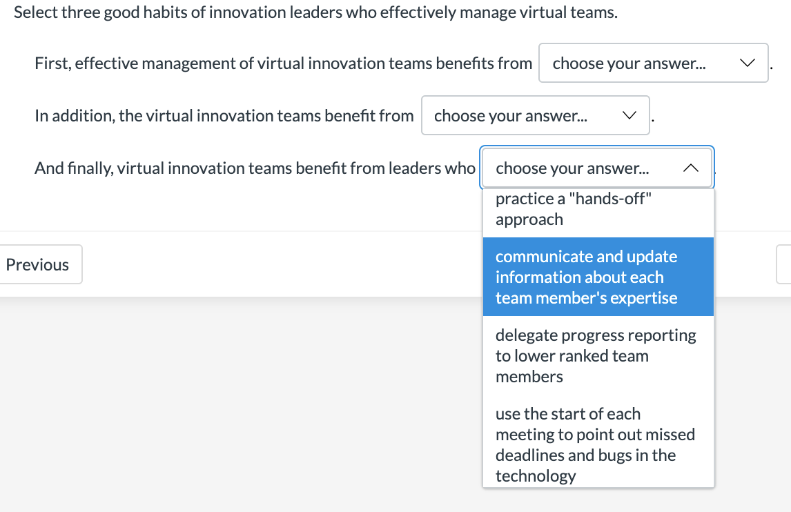Click the Previous button
Image resolution: width=791 pixels, height=512 pixels.
pos(38,264)
